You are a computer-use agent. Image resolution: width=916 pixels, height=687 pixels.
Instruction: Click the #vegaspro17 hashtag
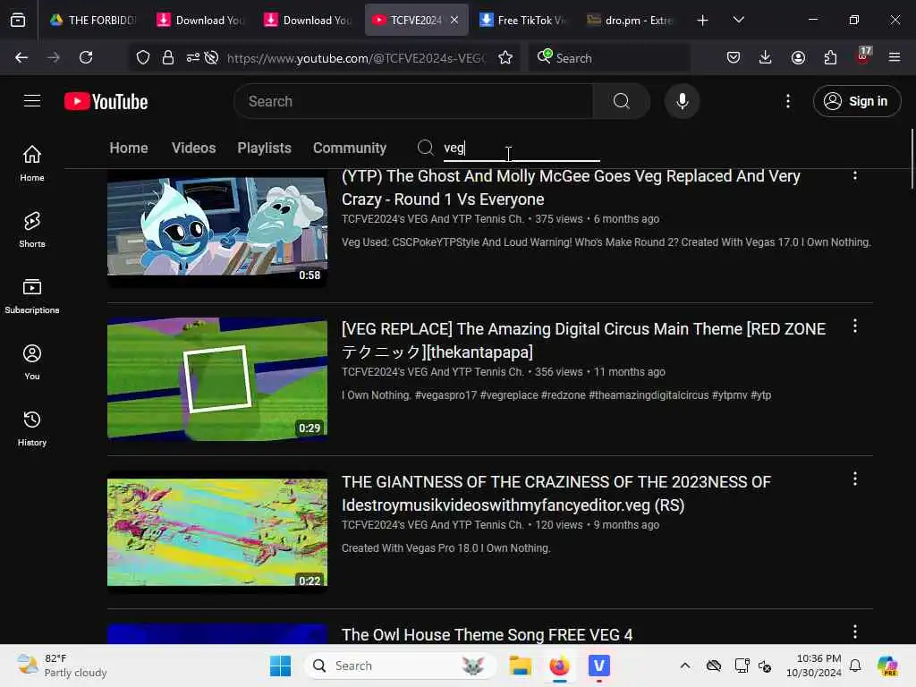445,394
